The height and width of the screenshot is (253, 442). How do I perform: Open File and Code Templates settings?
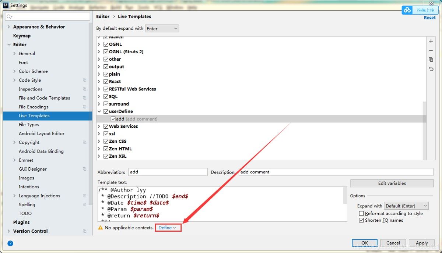pos(44,98)
